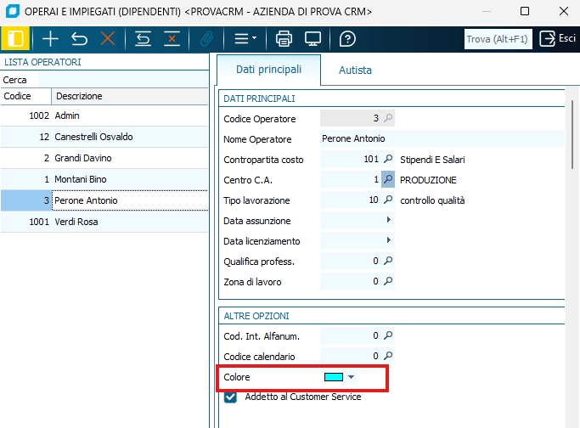Click the undo arrow icon in toolbar
This screenshot has height=428, width=580.
[79, 38]
